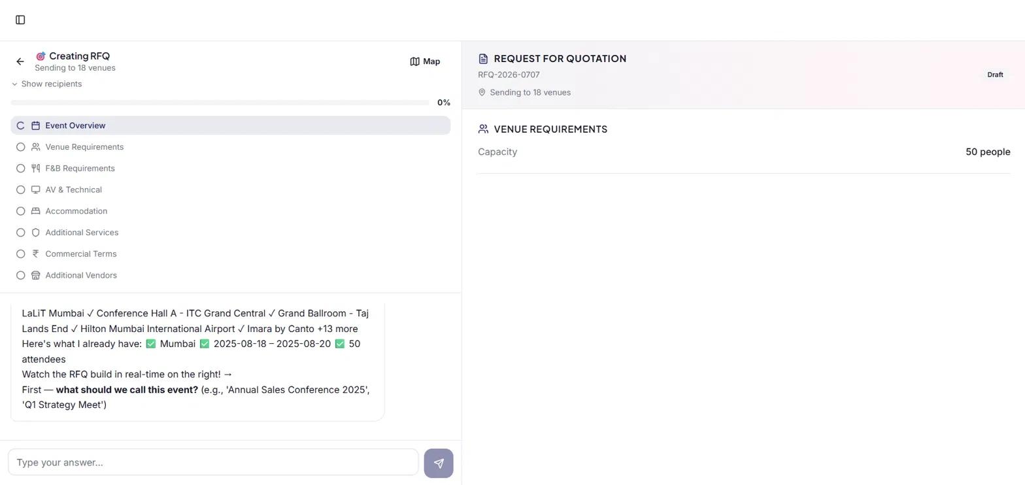Click the 0% progress bar
The width and height of the screenshot is (1025, 485).
[220, 103]
